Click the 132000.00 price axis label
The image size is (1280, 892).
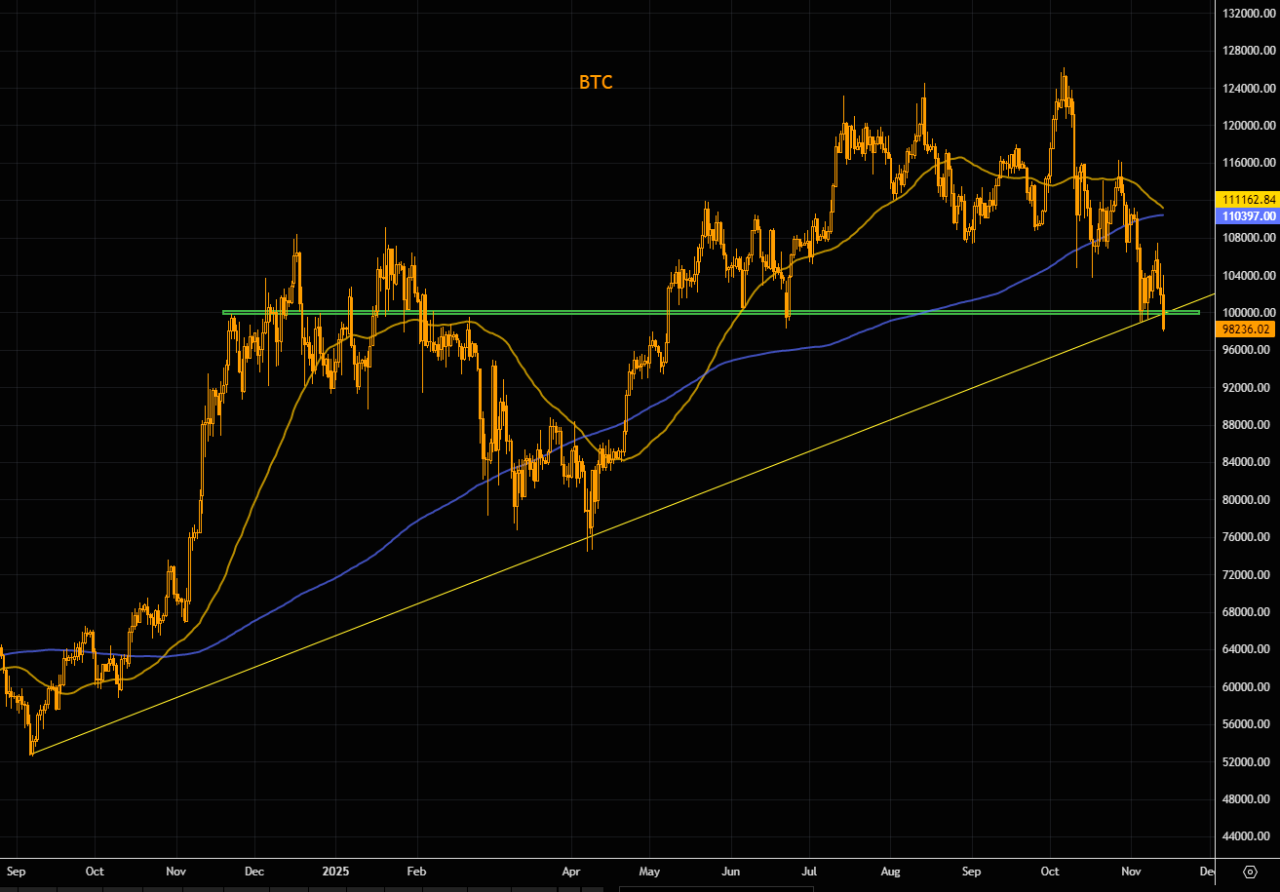(x=1246, y=14)
